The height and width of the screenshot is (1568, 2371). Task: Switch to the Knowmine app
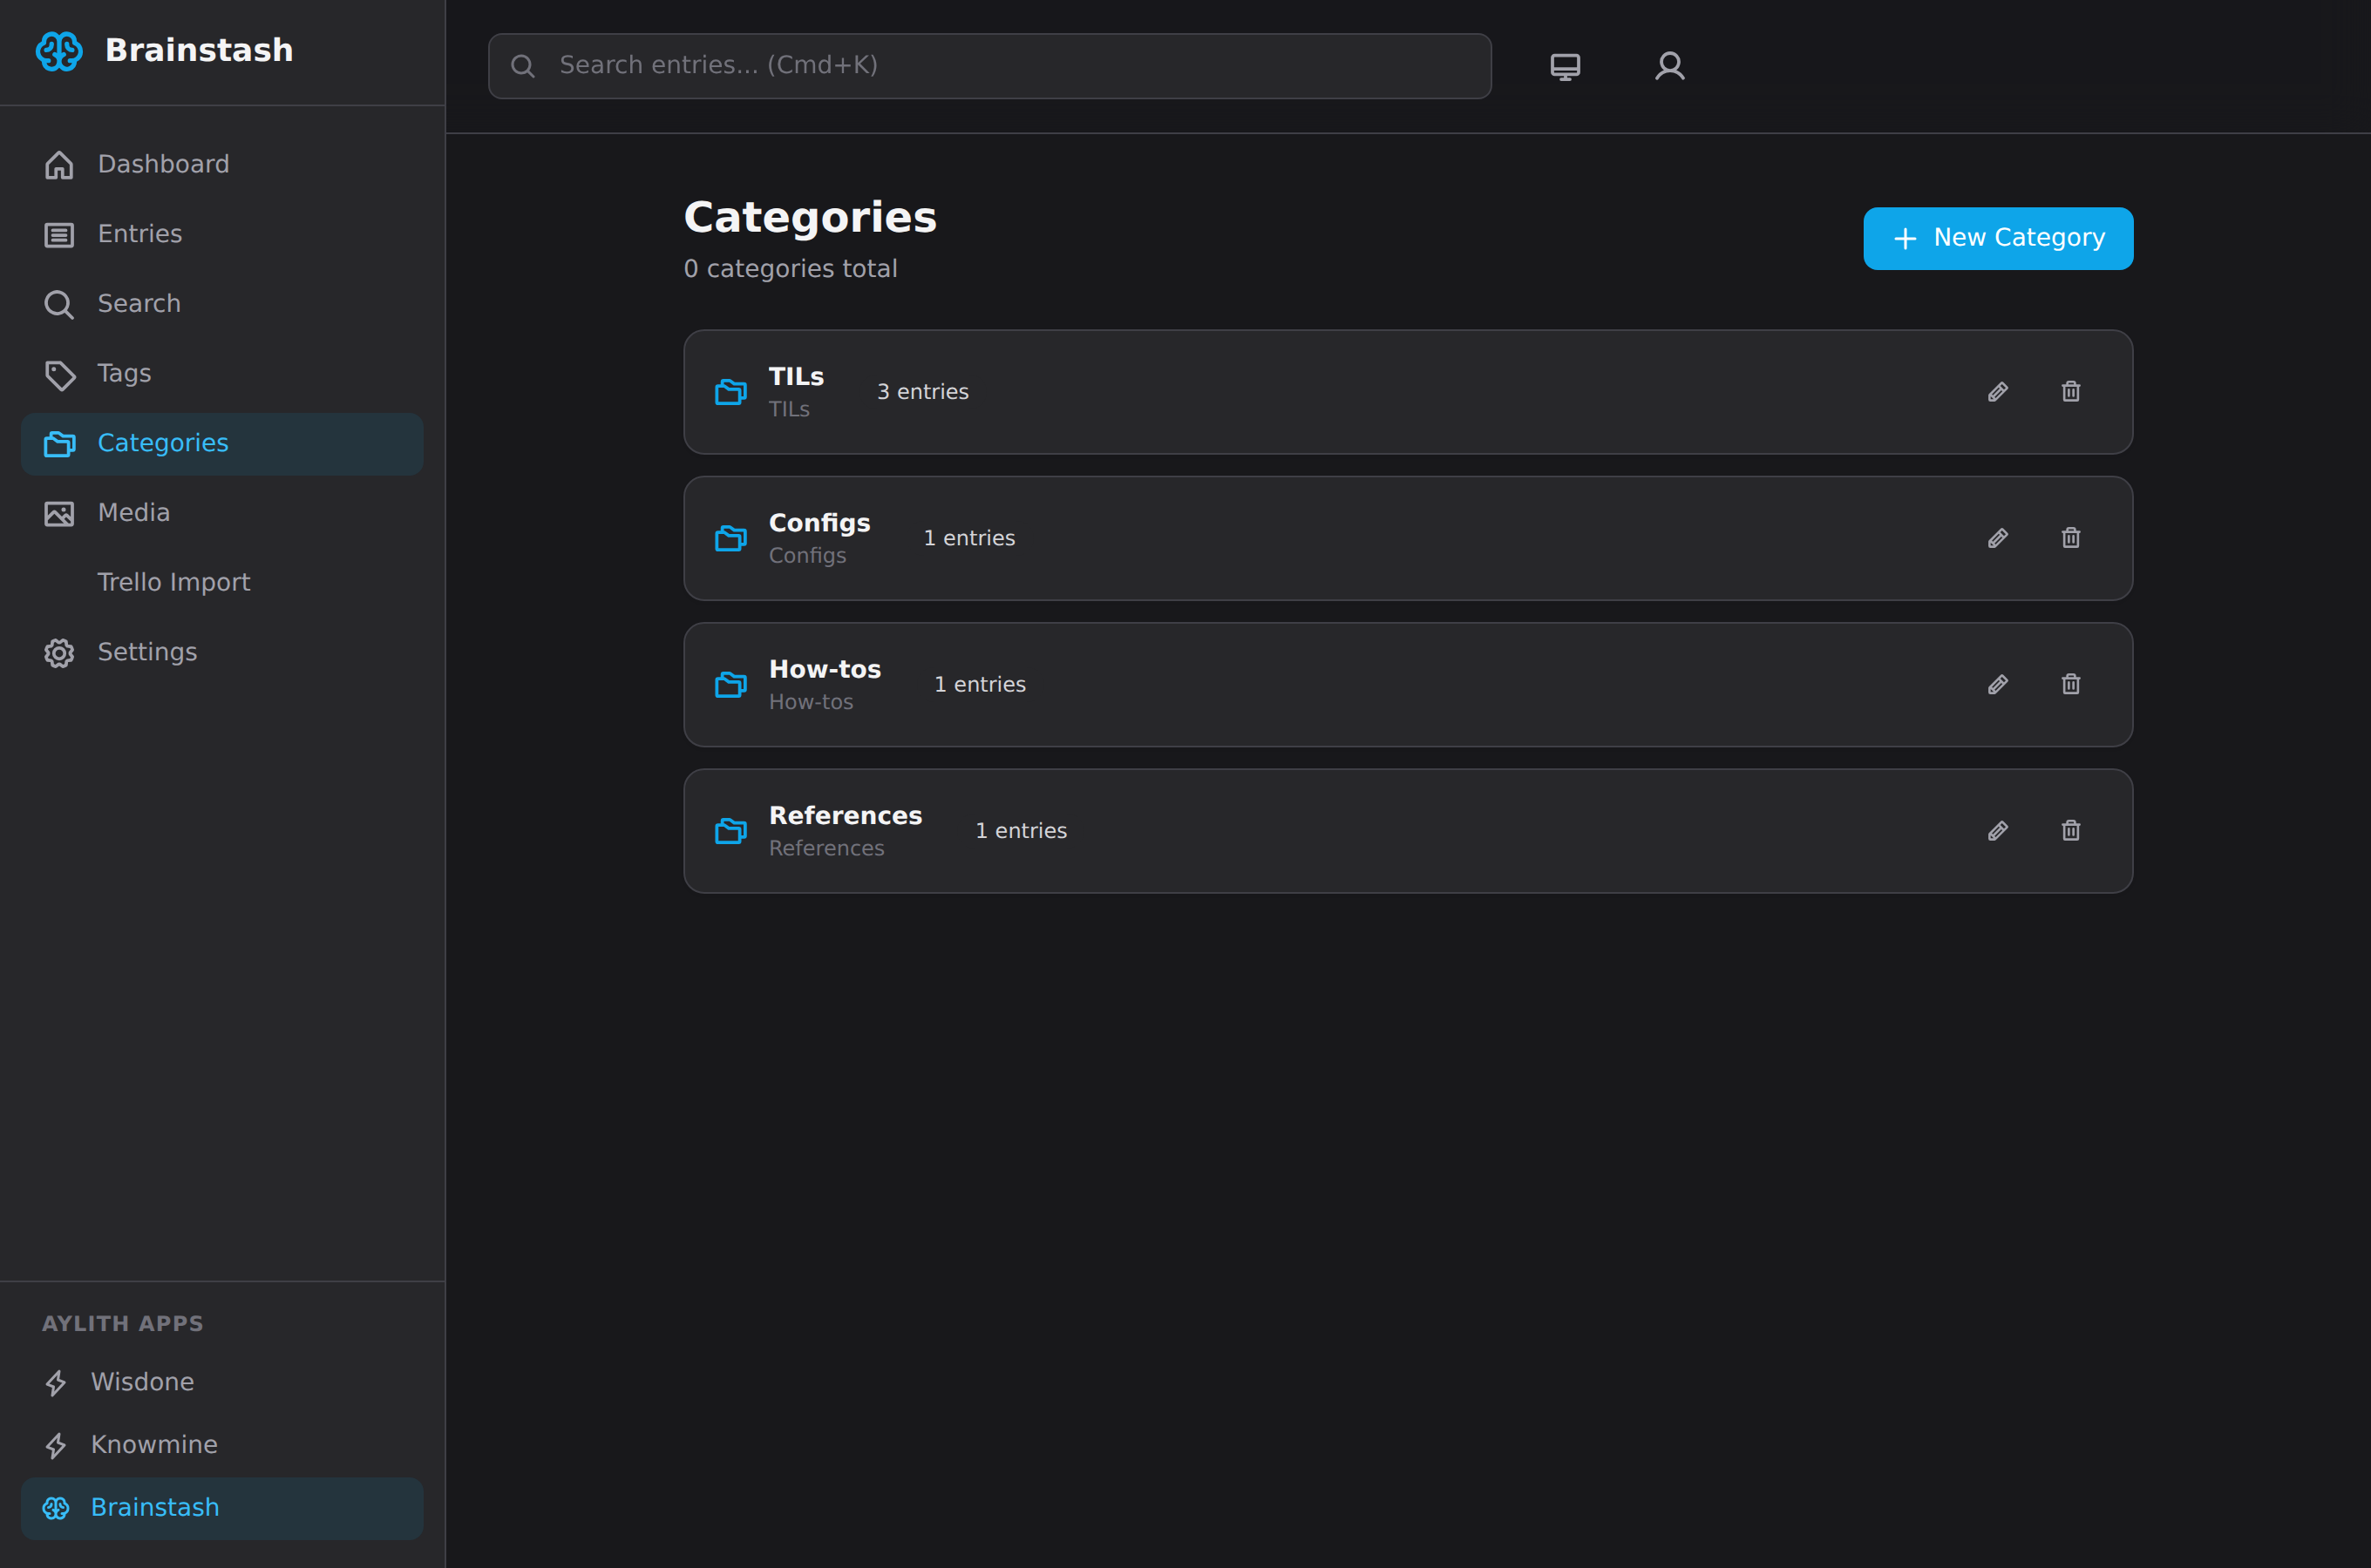(222, 1446)
